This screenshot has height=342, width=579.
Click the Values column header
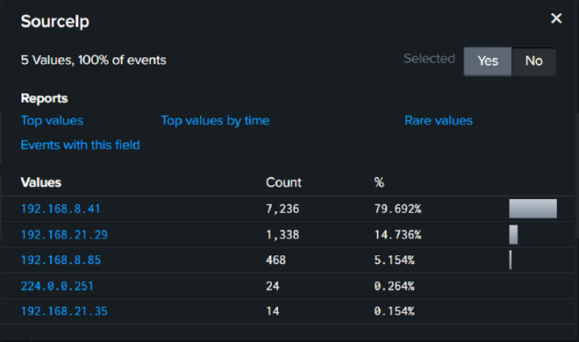41,182
